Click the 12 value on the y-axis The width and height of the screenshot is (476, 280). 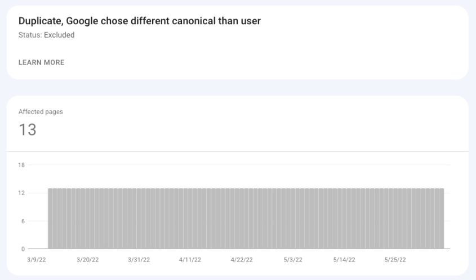click(21, 193)
